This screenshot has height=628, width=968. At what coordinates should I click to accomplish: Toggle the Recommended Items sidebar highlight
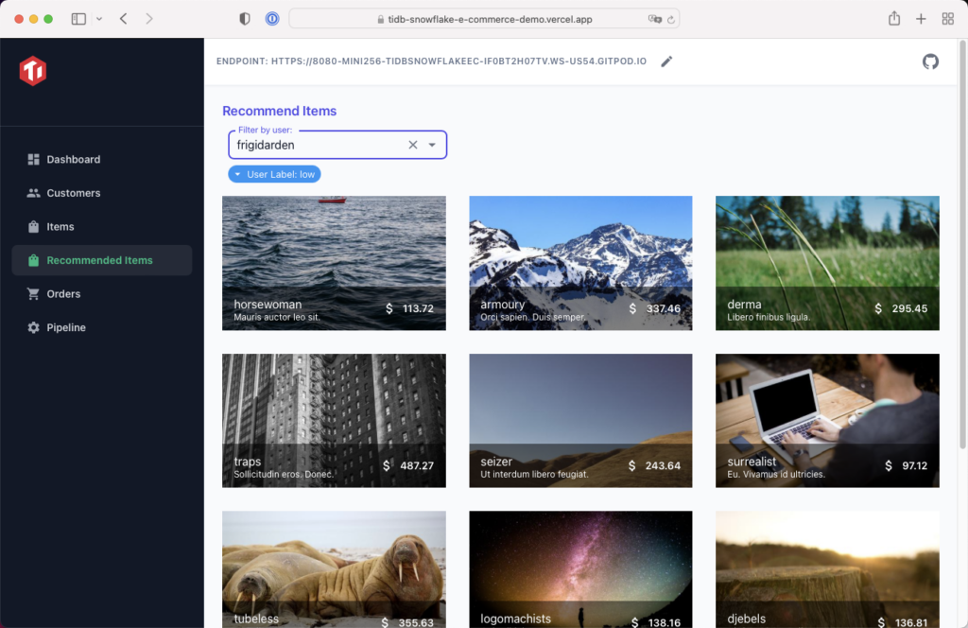coord(101,260)
